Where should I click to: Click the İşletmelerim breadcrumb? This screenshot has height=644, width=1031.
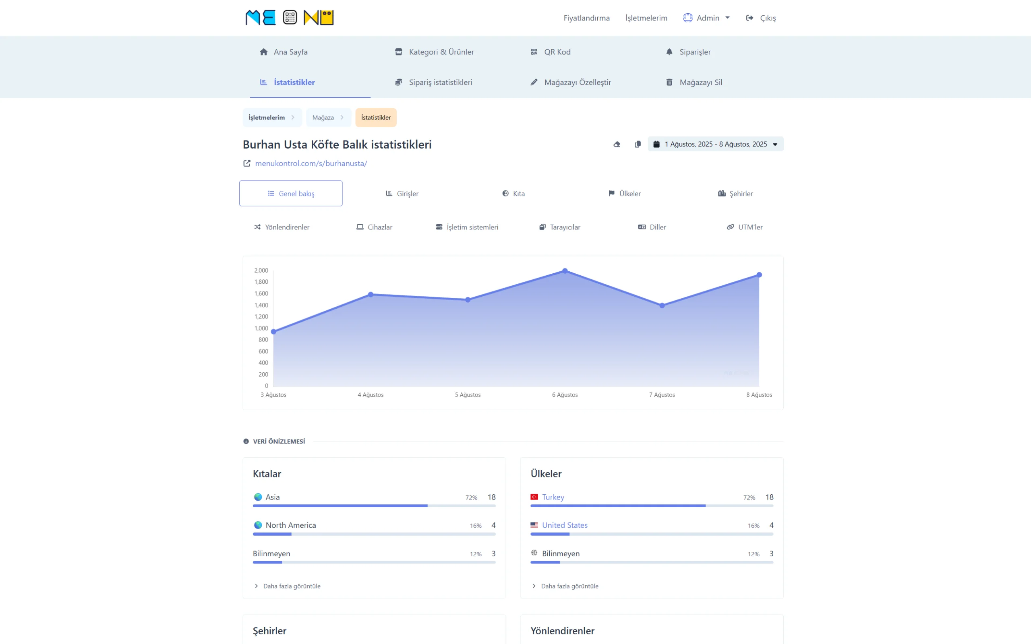click(x=267, y=118)
